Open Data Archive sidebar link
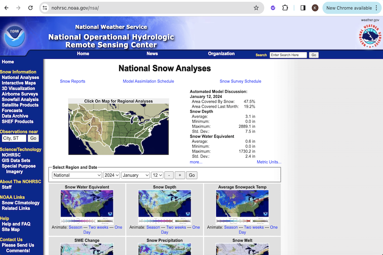 pyautogui.click(x=15, y=116)
